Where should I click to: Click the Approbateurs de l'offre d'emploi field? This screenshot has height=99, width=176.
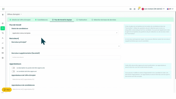pyautogui.click(x=66, y=79)
